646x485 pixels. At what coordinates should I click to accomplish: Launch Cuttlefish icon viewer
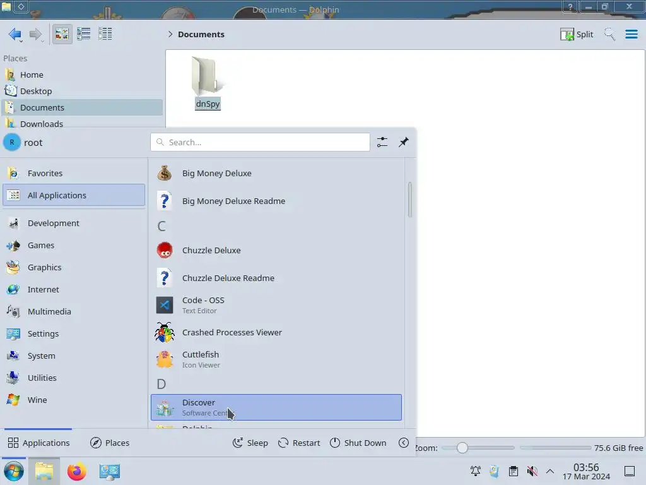[276, 359]
